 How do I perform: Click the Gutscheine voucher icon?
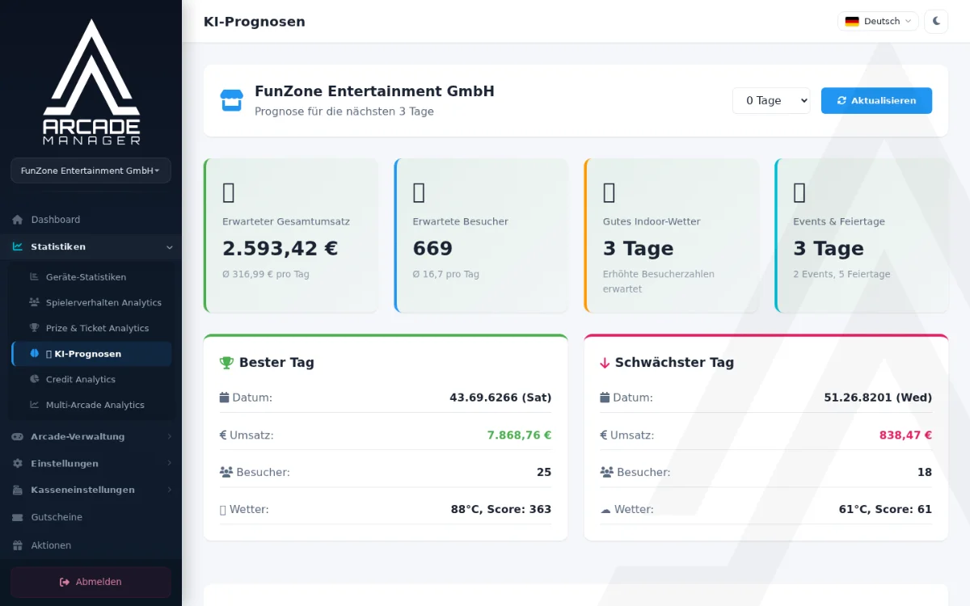click(17, 517)
